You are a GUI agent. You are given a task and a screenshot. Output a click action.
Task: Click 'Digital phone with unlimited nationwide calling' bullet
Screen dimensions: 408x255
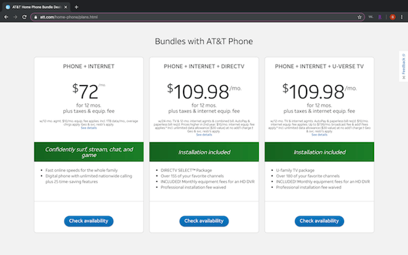[x=88, y=179]
